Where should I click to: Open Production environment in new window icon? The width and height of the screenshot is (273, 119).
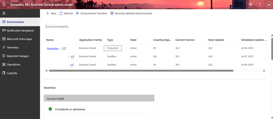pos(64,48)
